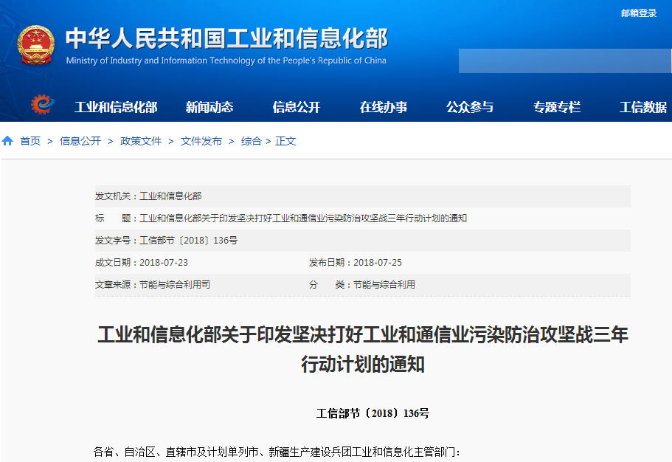This screenshot has width=672, height=462.
Task: Go to 公众参与 section
Action: [x=470, y=107]
